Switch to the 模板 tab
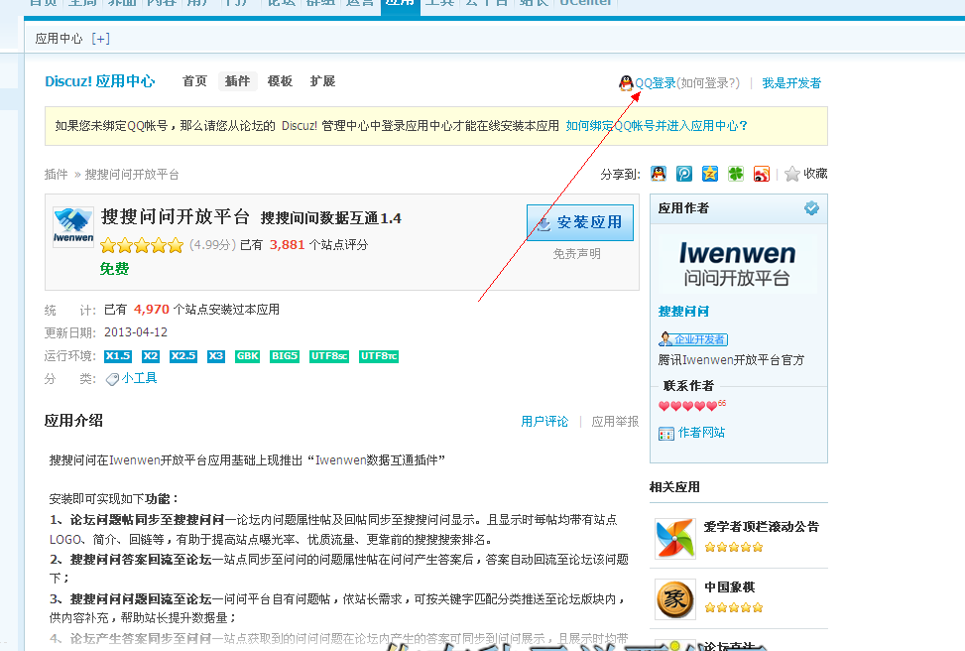 coord(280,81)
